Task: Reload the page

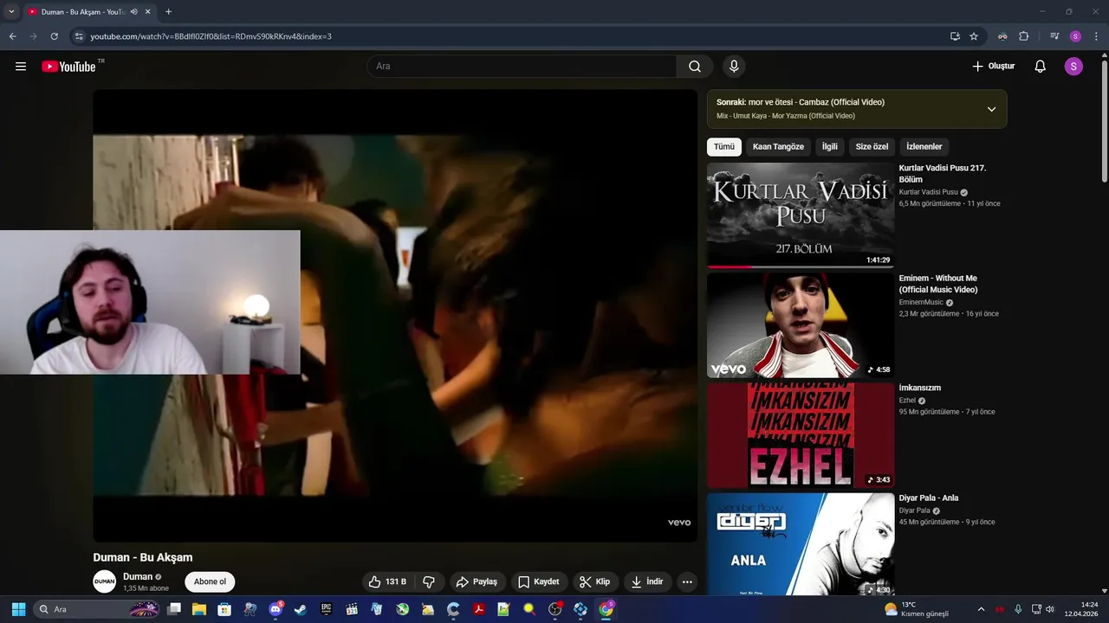Action: [54, 36]
